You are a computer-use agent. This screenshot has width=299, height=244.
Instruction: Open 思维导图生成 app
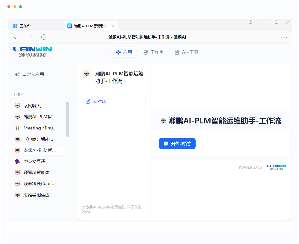36,195
